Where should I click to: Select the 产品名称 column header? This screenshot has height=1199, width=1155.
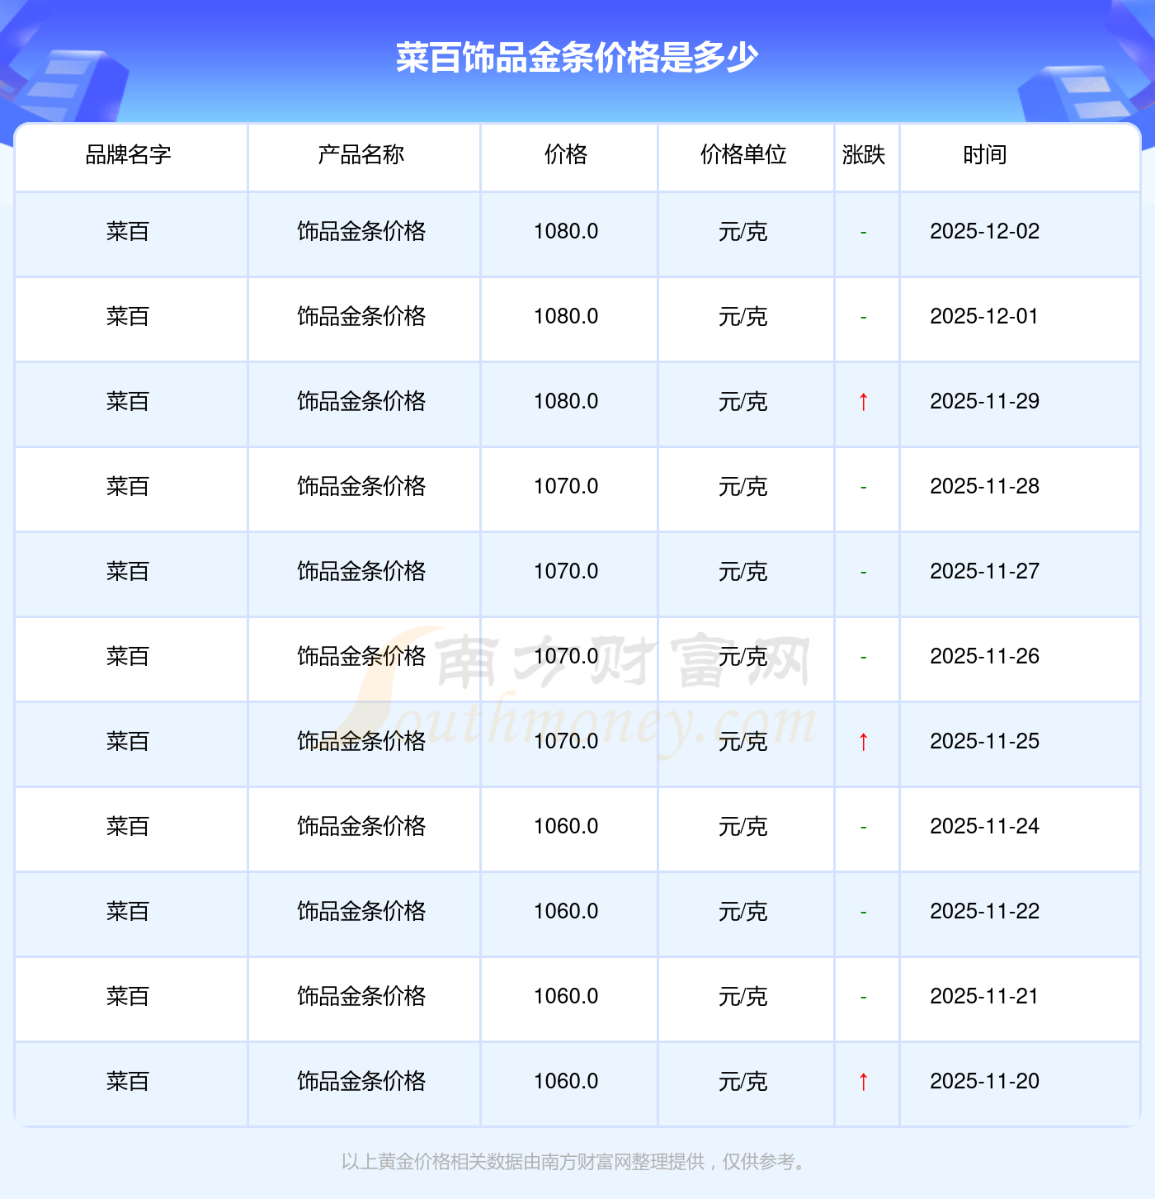[361, 154]
